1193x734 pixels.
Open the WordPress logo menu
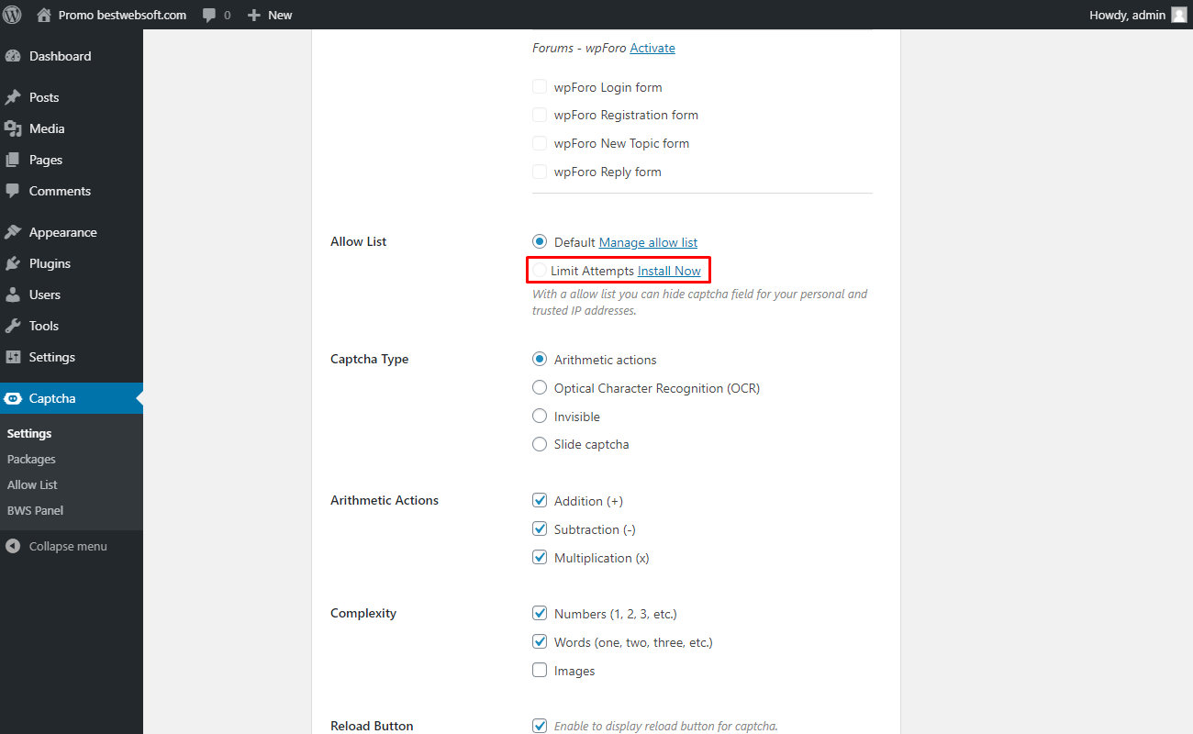point(13,15)
